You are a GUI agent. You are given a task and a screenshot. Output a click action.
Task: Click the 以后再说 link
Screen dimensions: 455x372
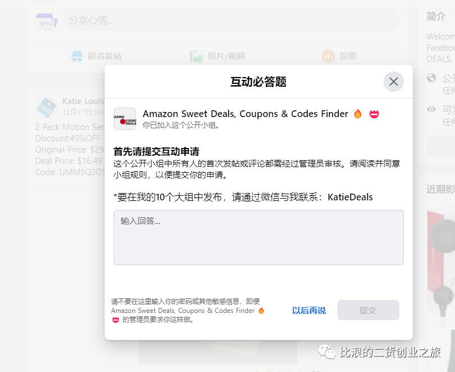[309, 311]
